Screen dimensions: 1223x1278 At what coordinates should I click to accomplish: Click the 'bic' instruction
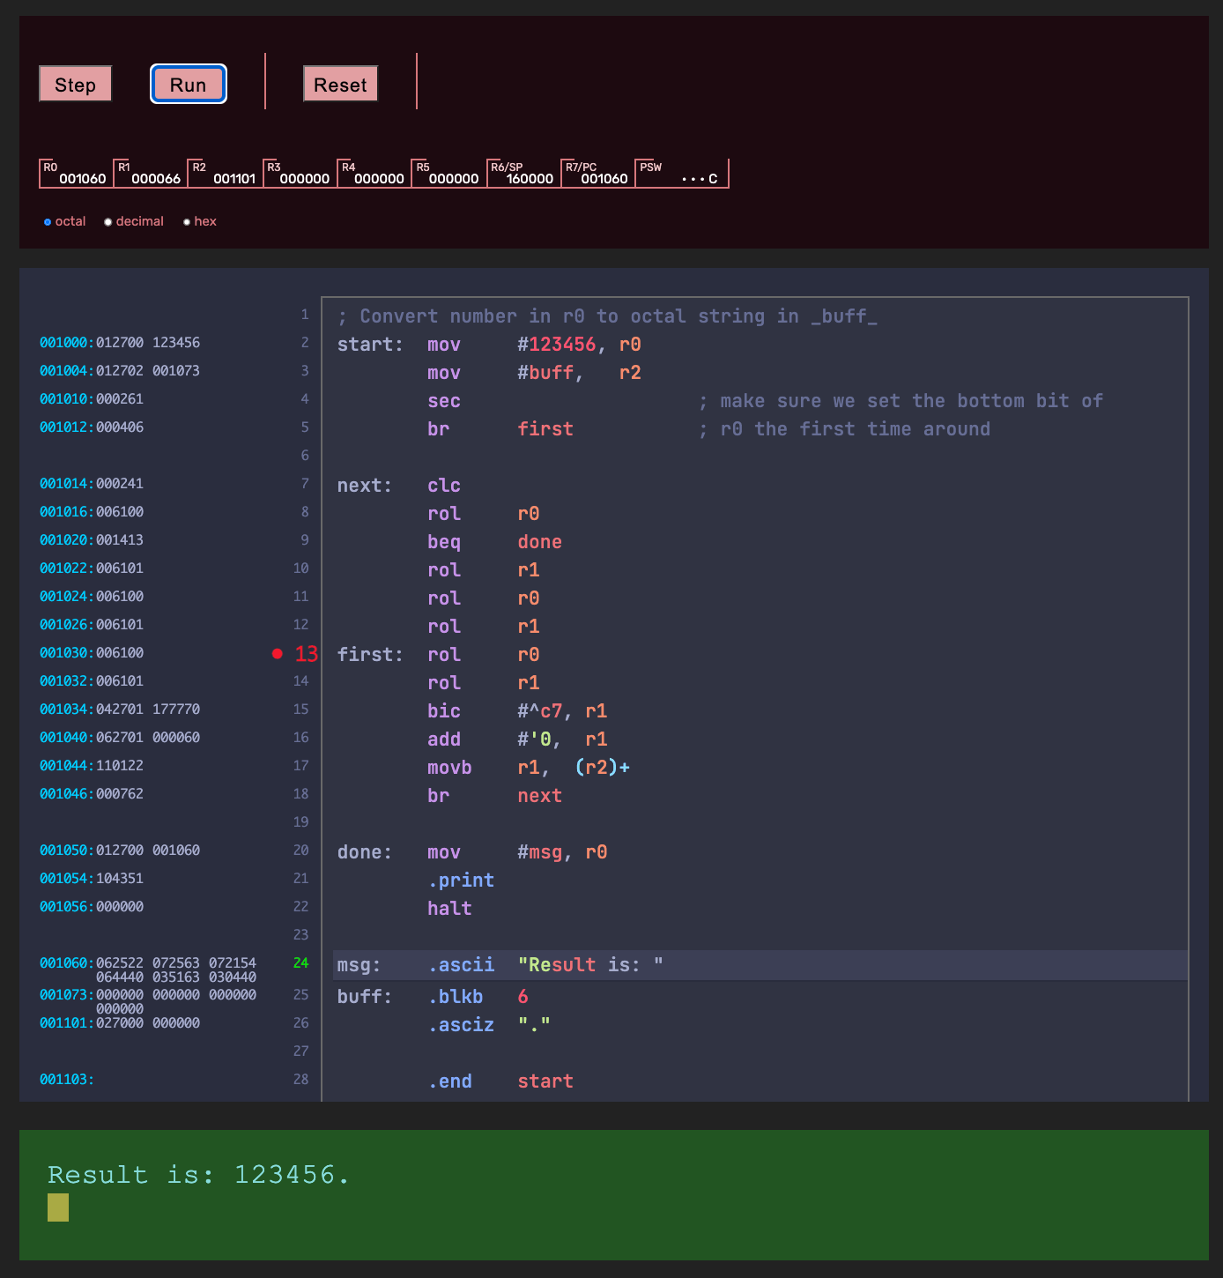tap(444, 711)
